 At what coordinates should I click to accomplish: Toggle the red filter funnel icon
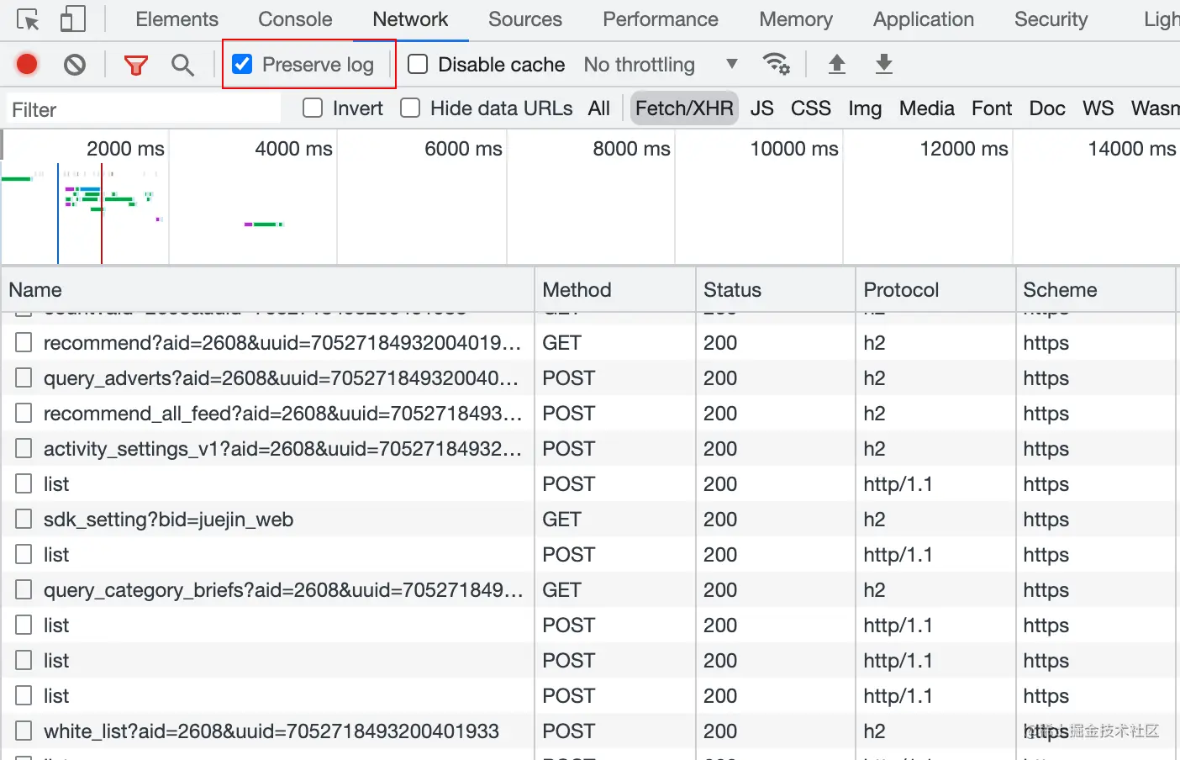pyautogui.click(x=135, y=64)
